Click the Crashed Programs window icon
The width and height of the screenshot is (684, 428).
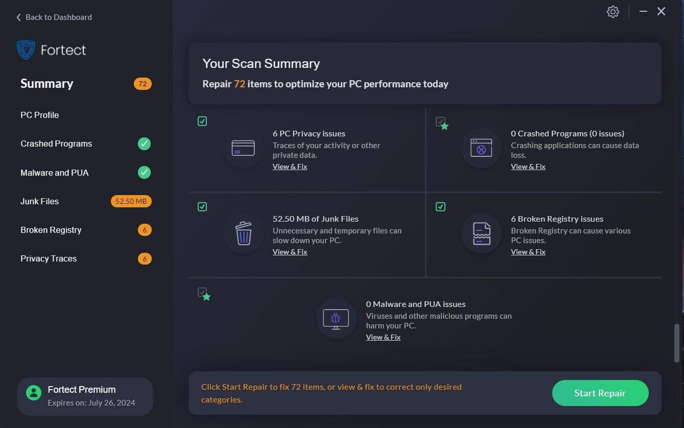[481, 148]
